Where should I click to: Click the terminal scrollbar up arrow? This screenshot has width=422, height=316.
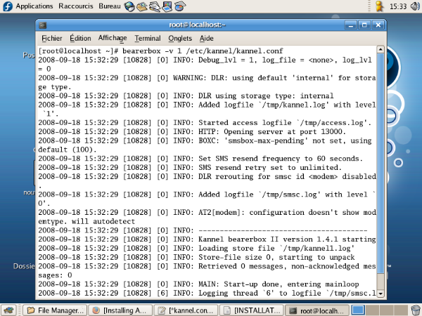coord(381,49)
